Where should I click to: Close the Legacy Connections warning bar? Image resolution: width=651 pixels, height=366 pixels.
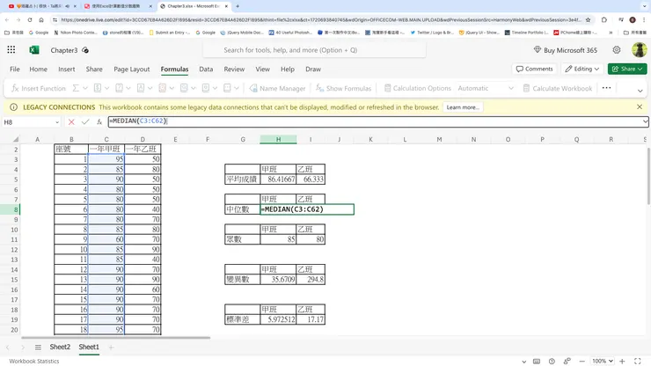(x=640, y=106)
